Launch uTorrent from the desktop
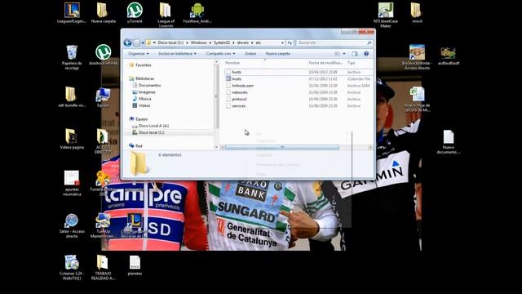The width and height of the screenshot is (522, 294). (135, 13)
